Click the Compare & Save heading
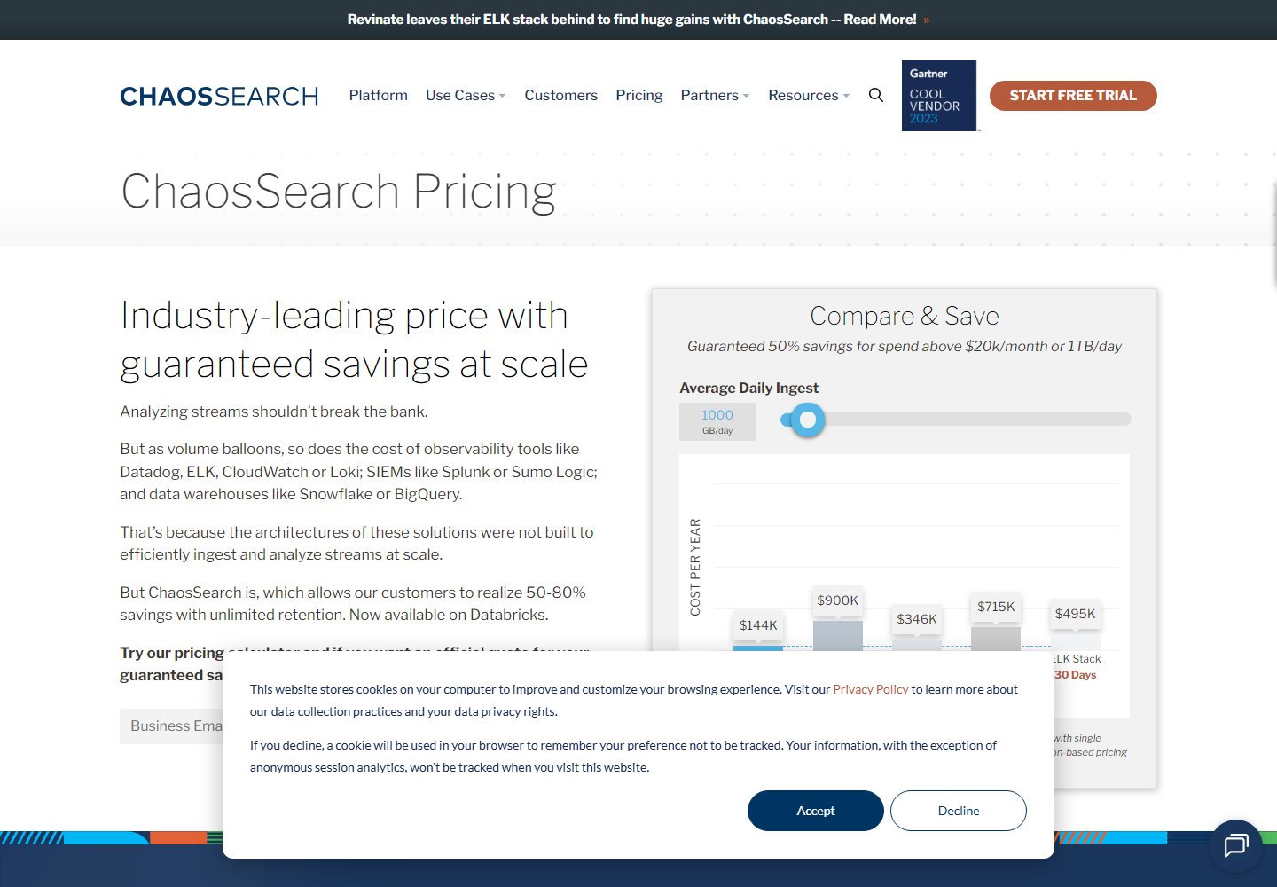The height and width of the screenshot is (887, 1277). click(905, 316)
